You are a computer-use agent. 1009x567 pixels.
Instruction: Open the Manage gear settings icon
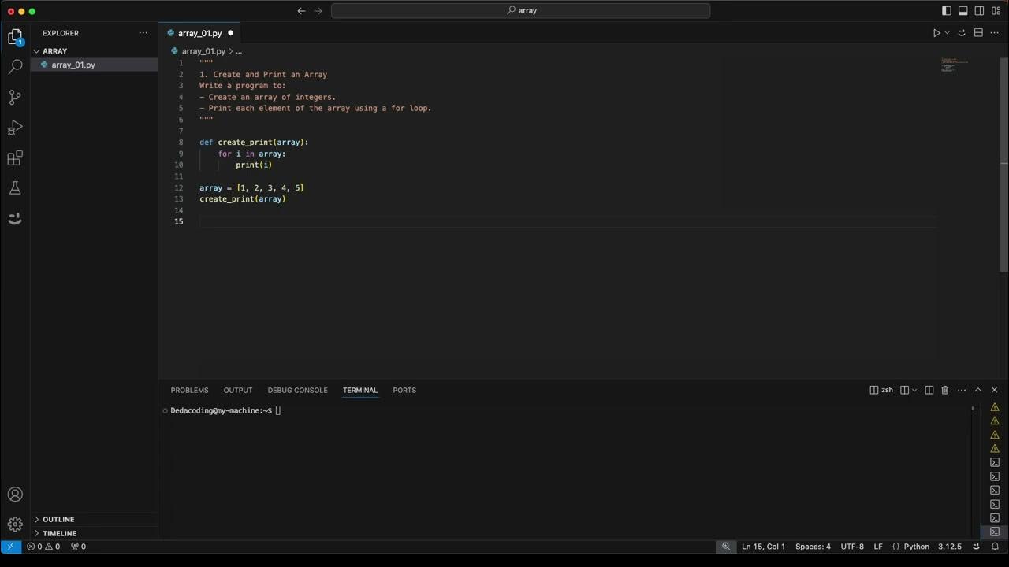(15, 524)
